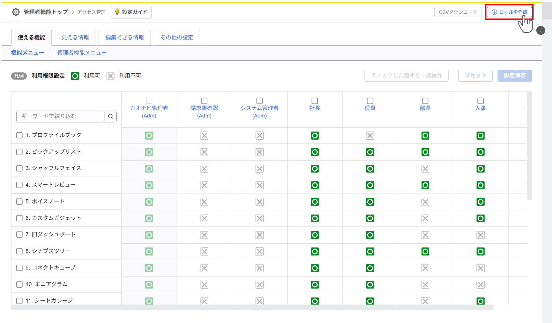552x323 pixels.
Task: Toggle 社長 permission for プロファイルブック
Action: (x=314, y=136)
